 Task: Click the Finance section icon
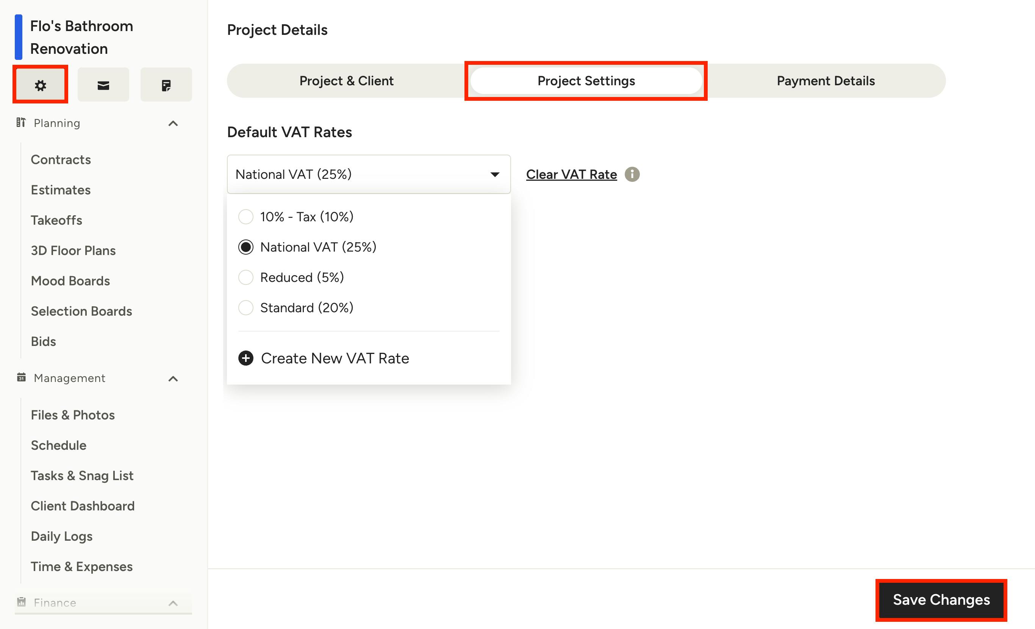click(21, 602)
